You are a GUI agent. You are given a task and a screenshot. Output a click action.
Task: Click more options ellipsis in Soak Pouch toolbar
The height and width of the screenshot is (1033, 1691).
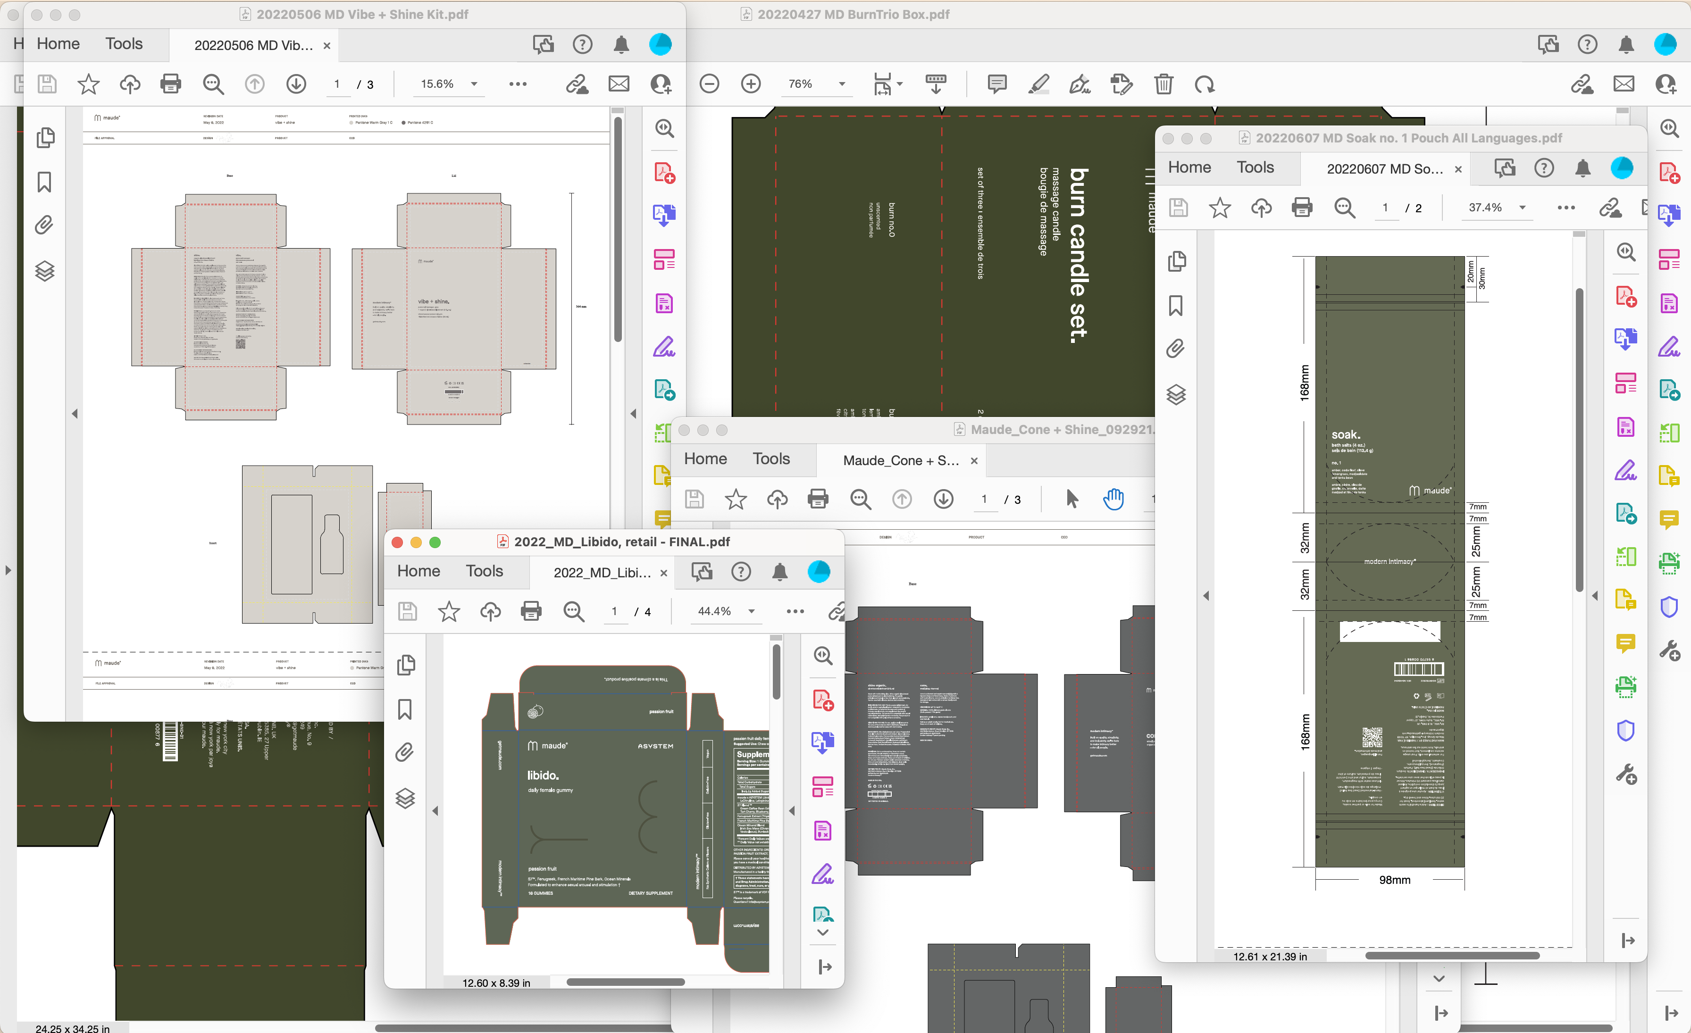(1566, 207)
